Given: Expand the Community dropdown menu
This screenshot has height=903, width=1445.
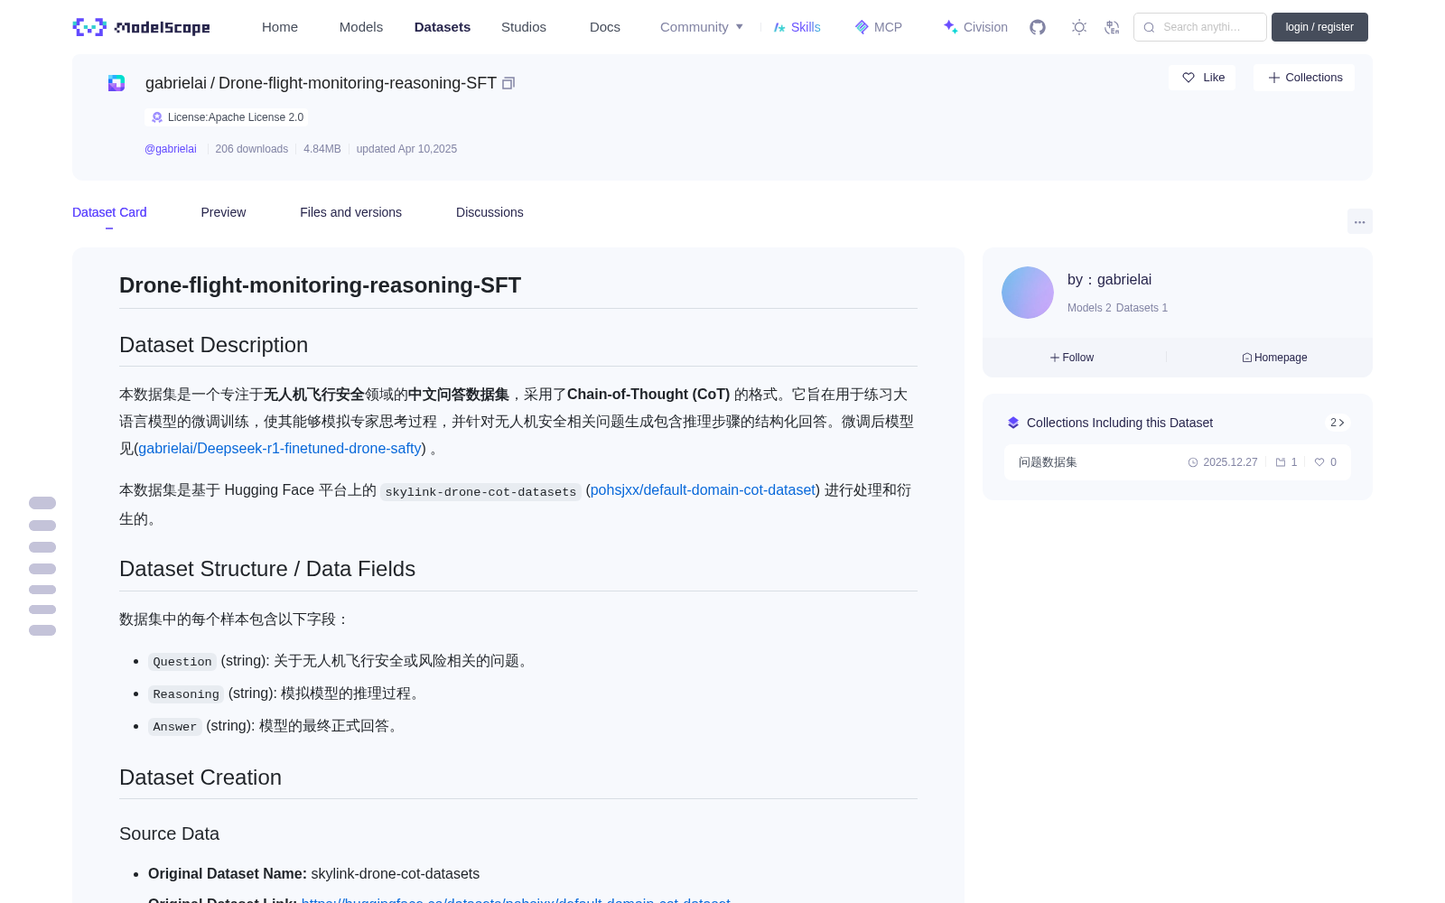Looking at the screenshot, I should pos(702,27).
